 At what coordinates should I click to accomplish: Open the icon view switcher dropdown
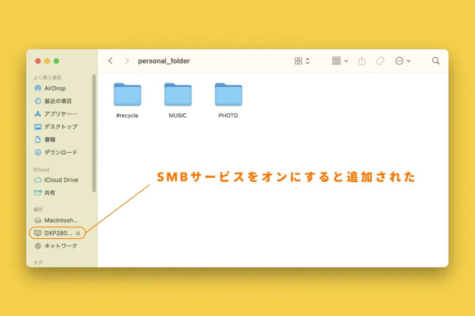[x=302, y=61]
